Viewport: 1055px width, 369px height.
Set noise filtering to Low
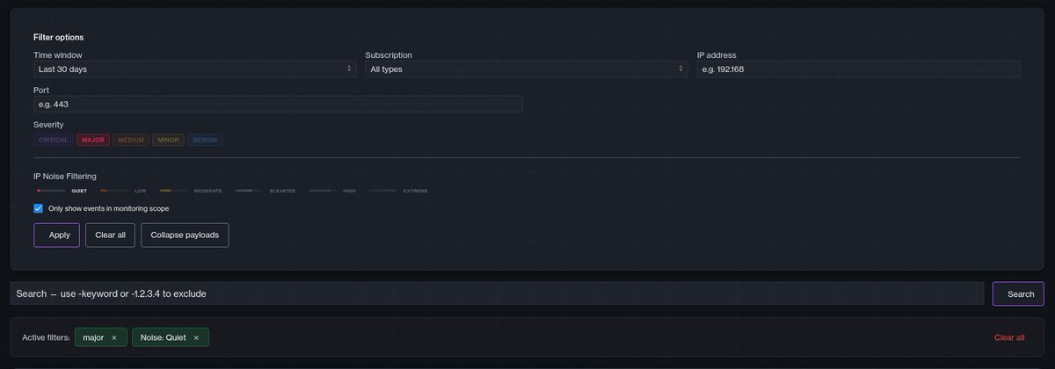coord(123,191)
